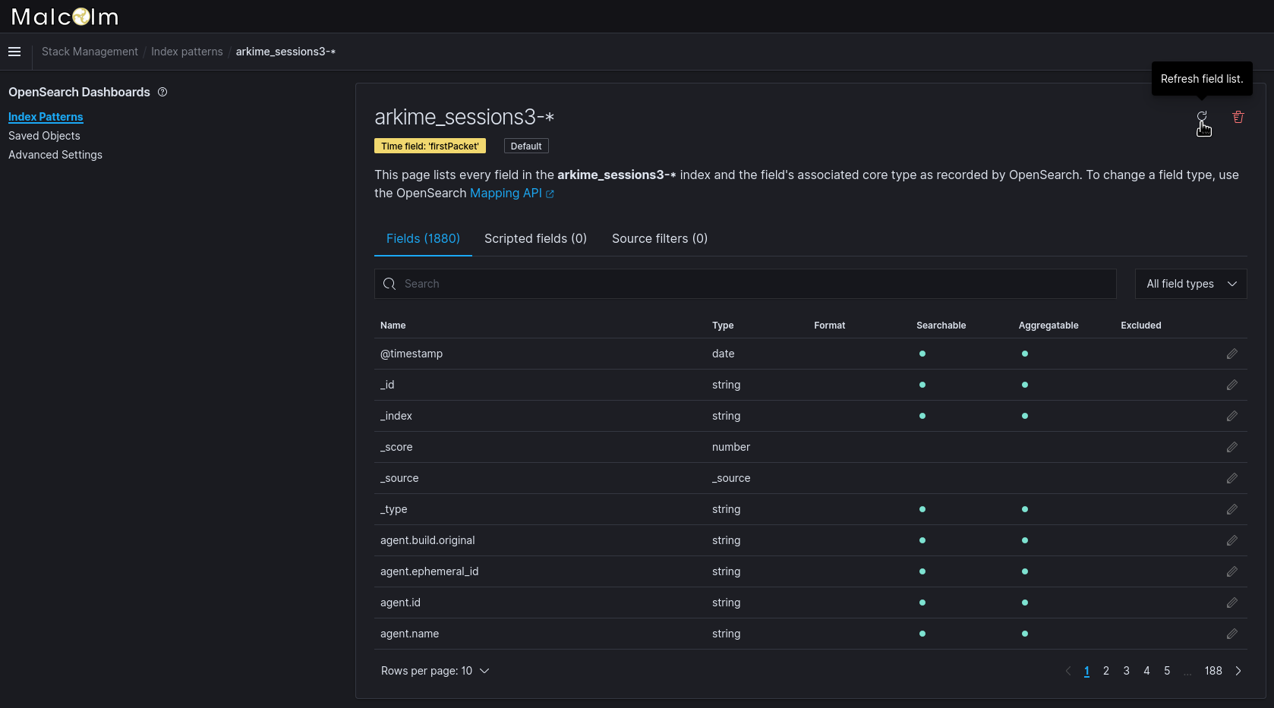
Task: Go to page 4
Action: (1146, 671)
